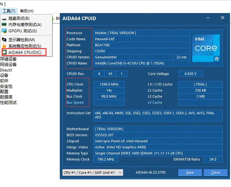Open the 工具(T) menu
Image resolution: width=231 pixels, height=187 pixels.
pyautogui.click(x=9, y=11)
